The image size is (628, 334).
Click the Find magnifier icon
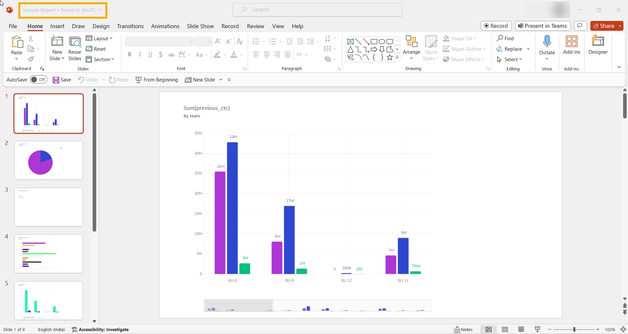(500, 39)
